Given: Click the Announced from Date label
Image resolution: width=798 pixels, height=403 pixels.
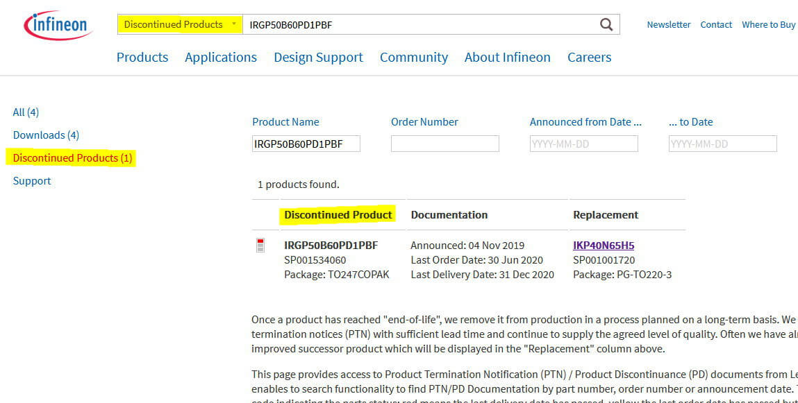Looking at the screenshot, I should point(585,122).
